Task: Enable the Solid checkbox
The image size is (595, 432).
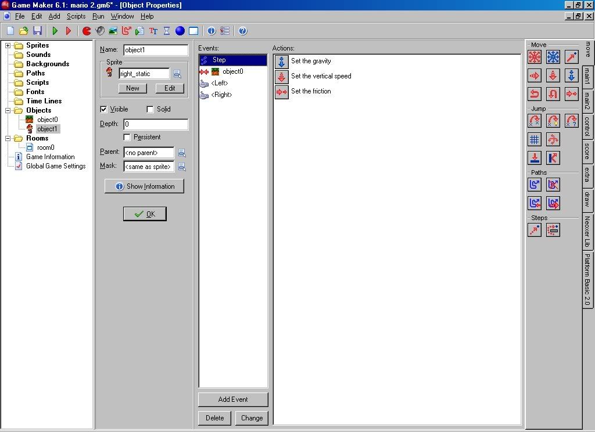Action: click(x=150, y=109)
